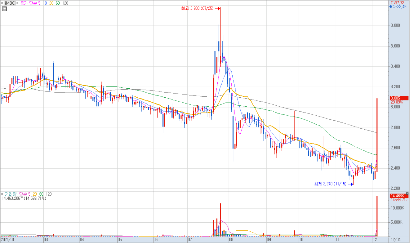Click the 3,600 price axis label
Viewport: 410px width, 243px height.
coord(395,46)
